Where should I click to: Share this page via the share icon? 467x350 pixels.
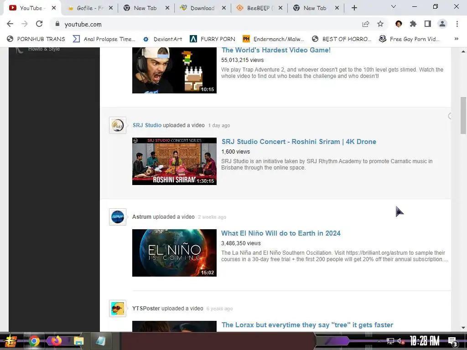pyautogui.click(x=366, y=24)
